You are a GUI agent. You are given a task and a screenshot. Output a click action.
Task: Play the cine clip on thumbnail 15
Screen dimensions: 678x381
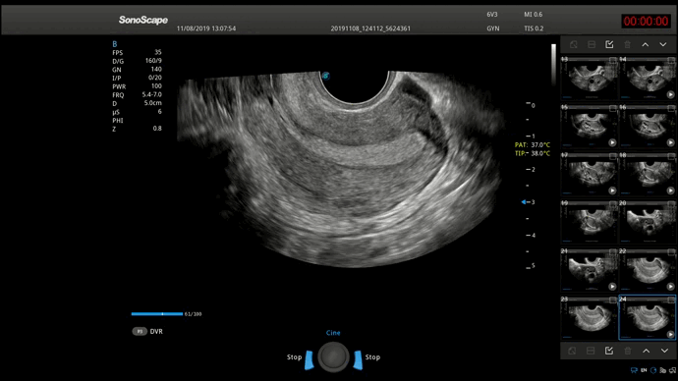coord(612,142)
